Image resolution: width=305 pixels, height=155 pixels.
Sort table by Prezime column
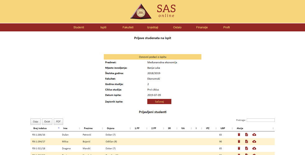pyautogui.click(x=88, y=128)
